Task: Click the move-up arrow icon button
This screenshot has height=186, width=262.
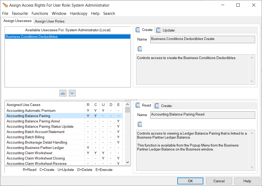Action: tap(63, 93)
